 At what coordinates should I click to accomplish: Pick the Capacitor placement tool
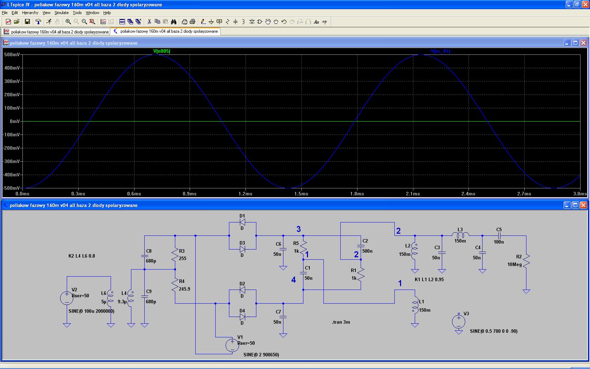pos(235,22)
